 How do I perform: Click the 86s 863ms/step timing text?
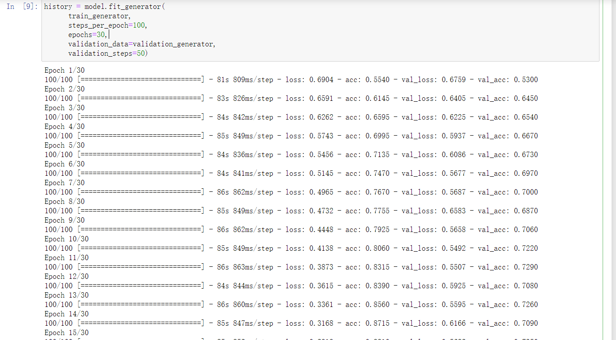(245, 267)
